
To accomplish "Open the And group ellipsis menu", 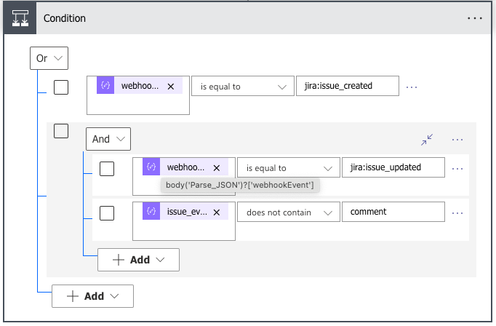I will (x=457, y=139).
